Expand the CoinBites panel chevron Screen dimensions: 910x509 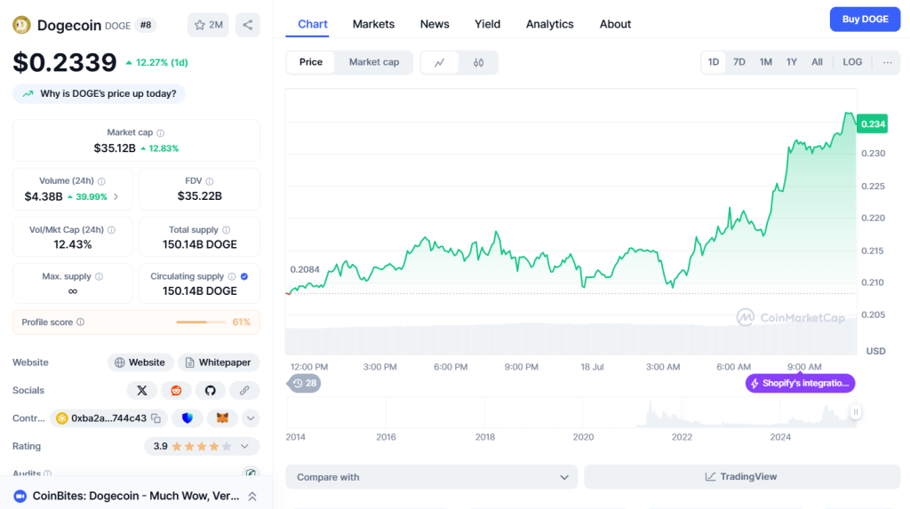pos(252,497)
